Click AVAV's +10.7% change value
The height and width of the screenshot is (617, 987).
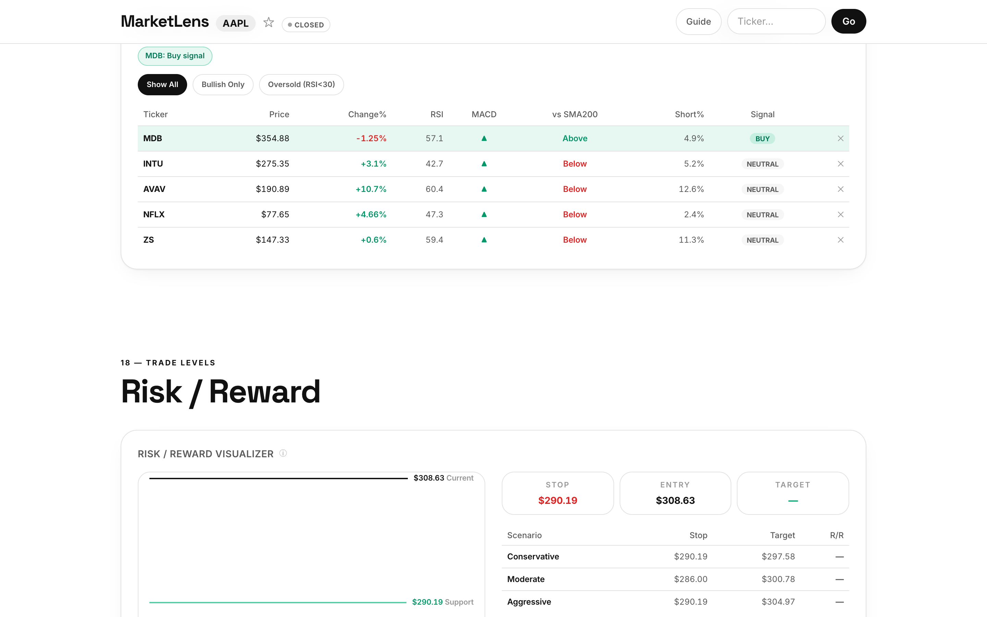(371, 189)
